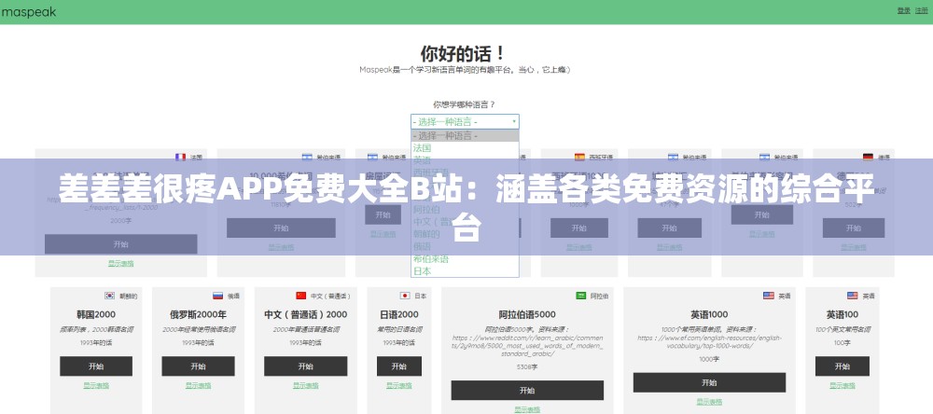933x414 pixels.
Task: Click the 英语1000 card title
Action: 709,314
